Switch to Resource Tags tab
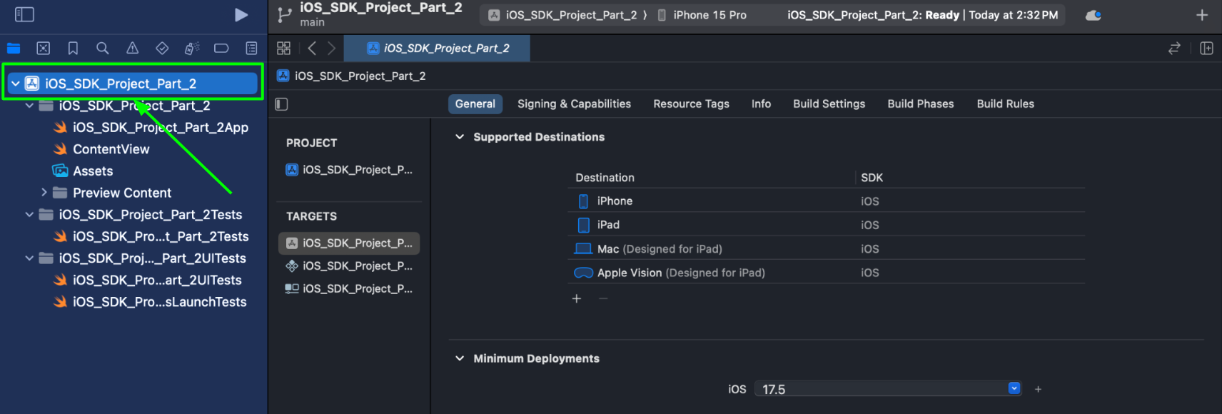Screen dimensions: 1222x414 tap(691, 104)
